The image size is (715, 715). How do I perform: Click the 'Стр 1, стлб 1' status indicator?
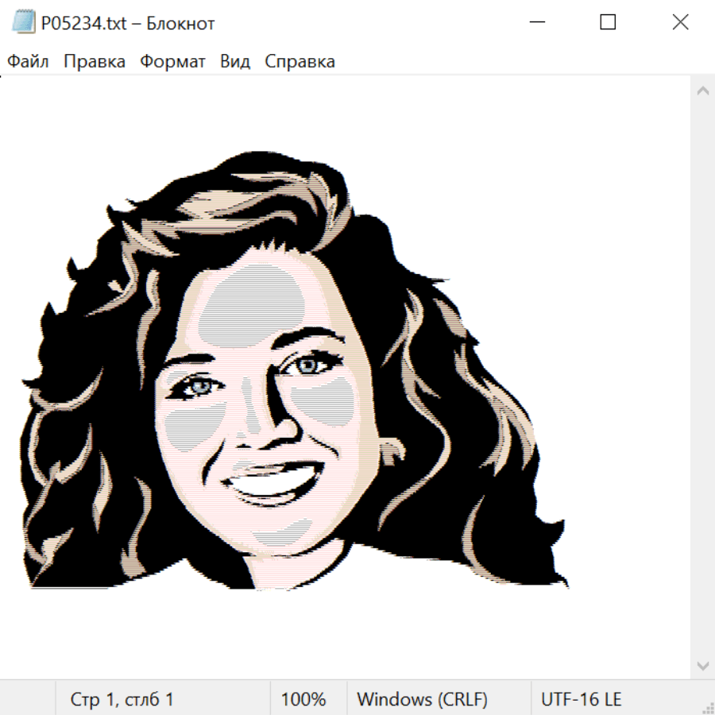122,699
